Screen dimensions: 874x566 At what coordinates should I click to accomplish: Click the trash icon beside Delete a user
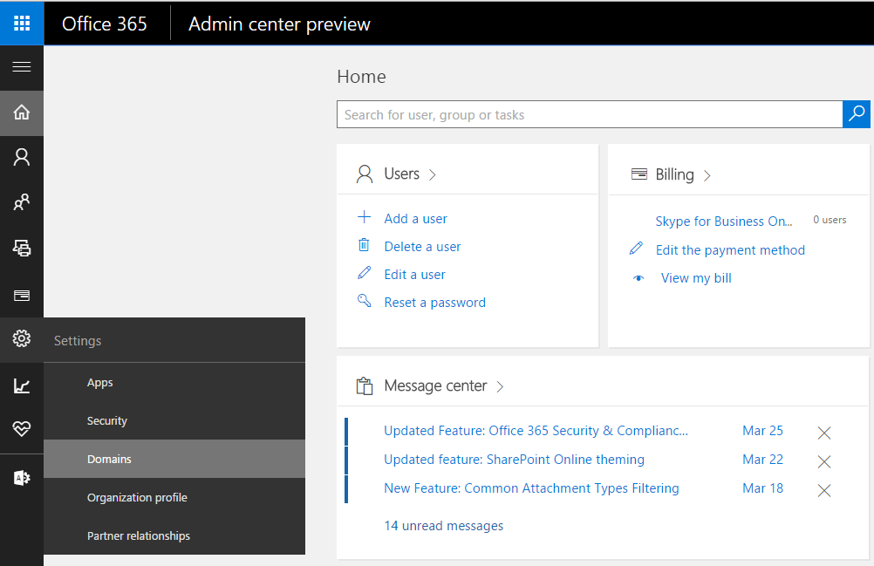[x=364, y=244]
